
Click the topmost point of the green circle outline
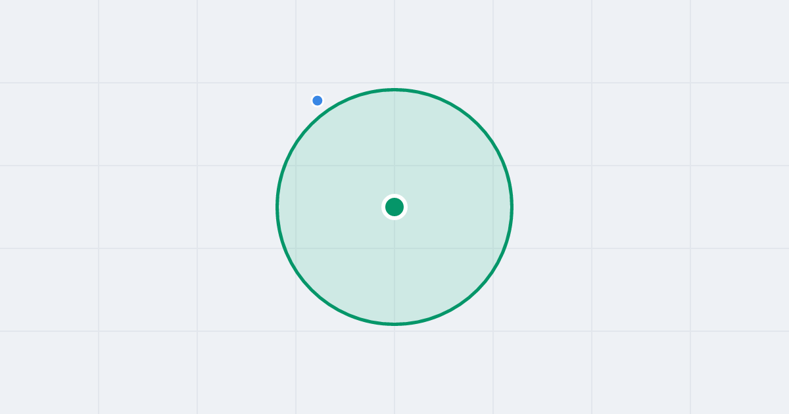pos(394,89)
